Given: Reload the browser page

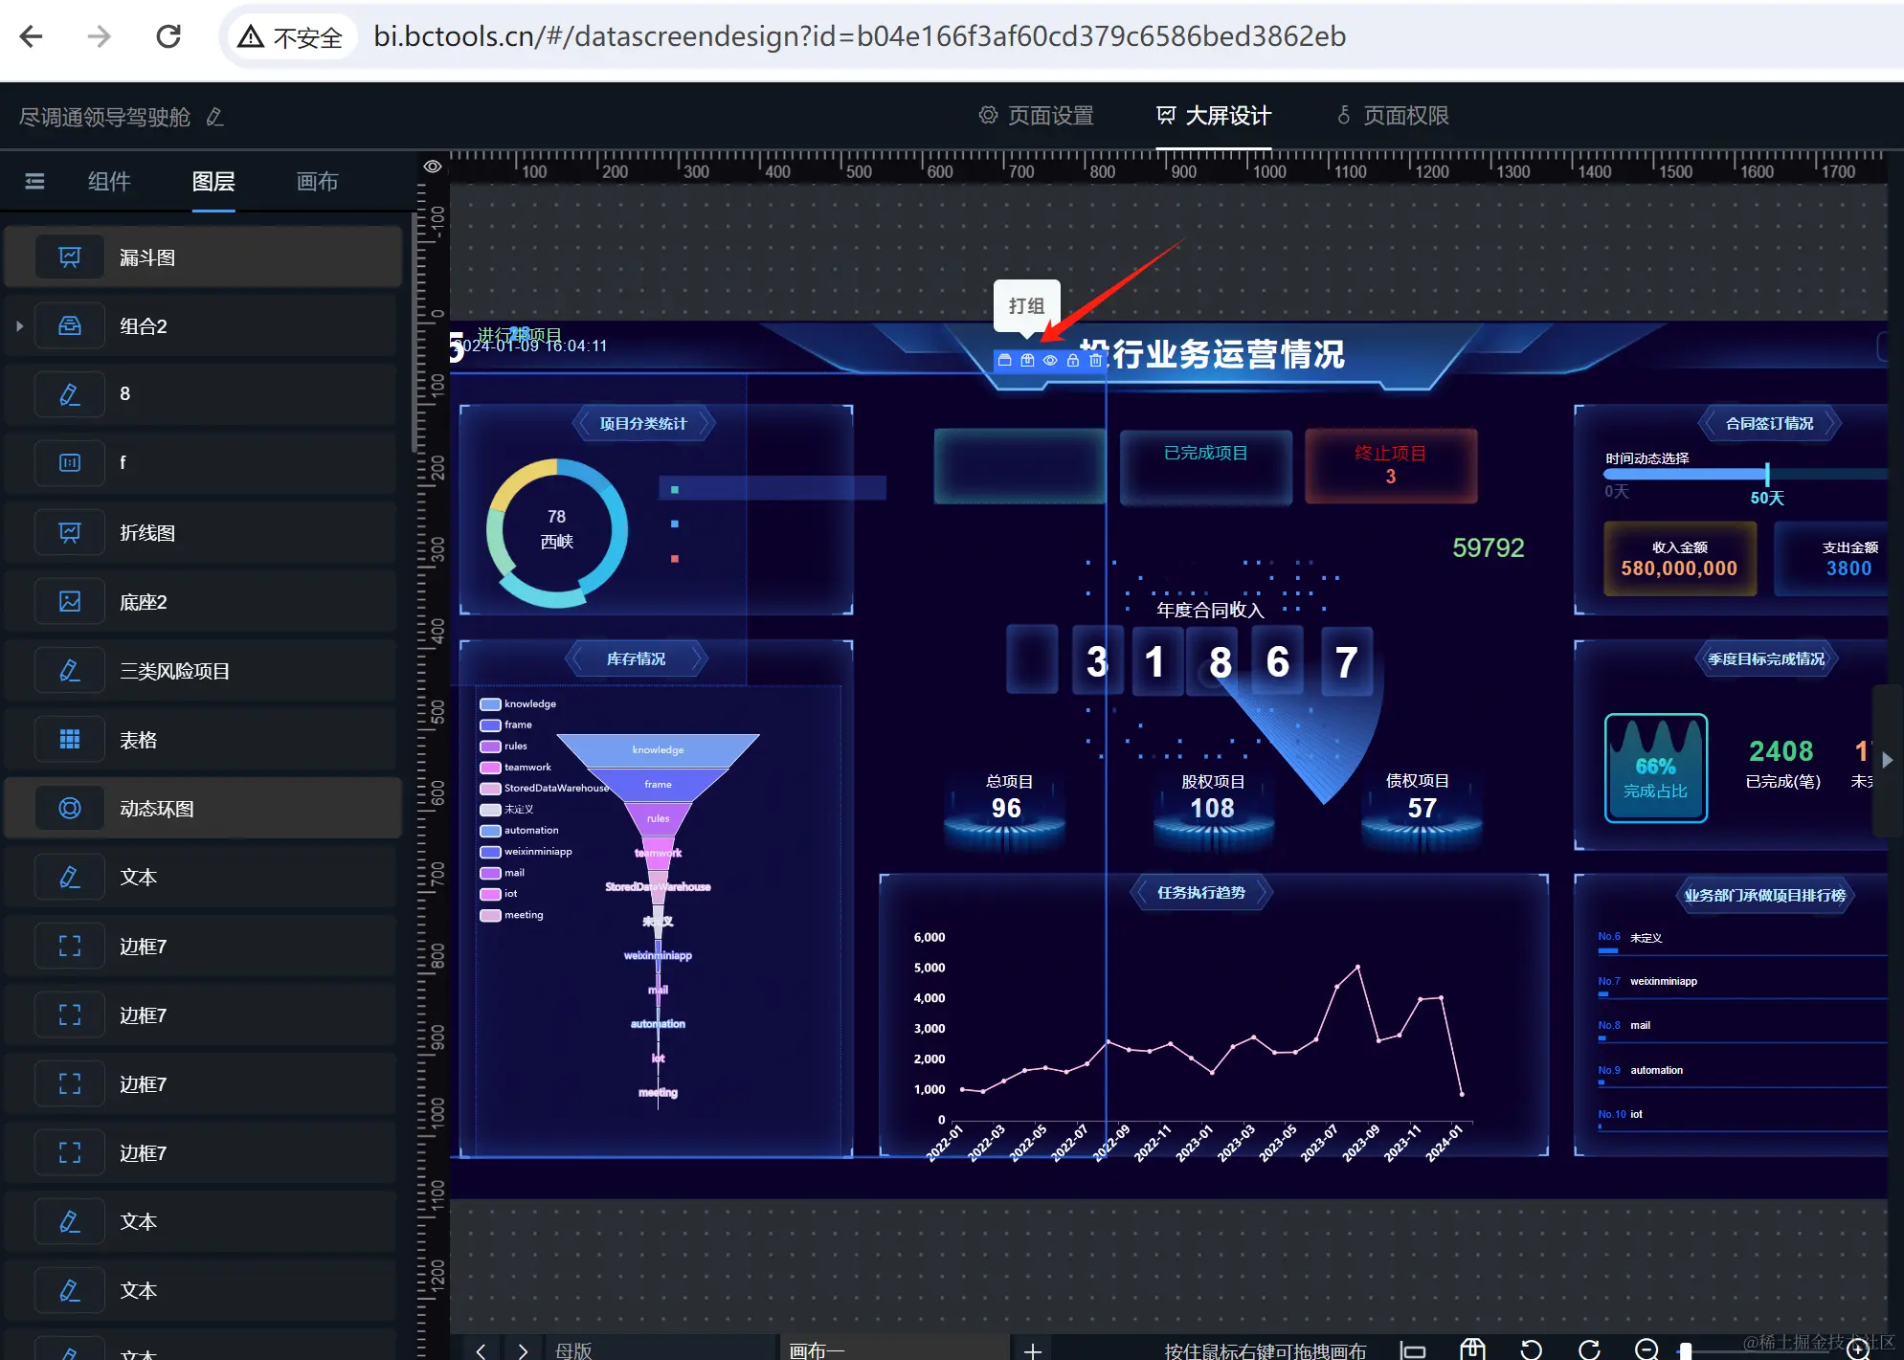Looking at the screenshot, I should pos(168,36).
